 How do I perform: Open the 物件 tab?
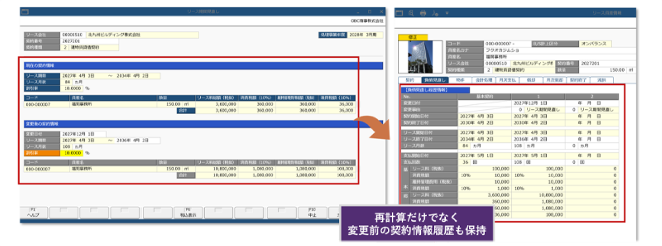460,80
